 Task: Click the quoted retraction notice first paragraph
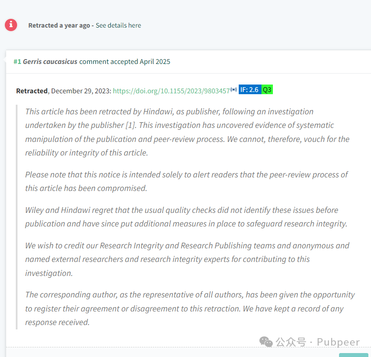[x=187, y=132]
